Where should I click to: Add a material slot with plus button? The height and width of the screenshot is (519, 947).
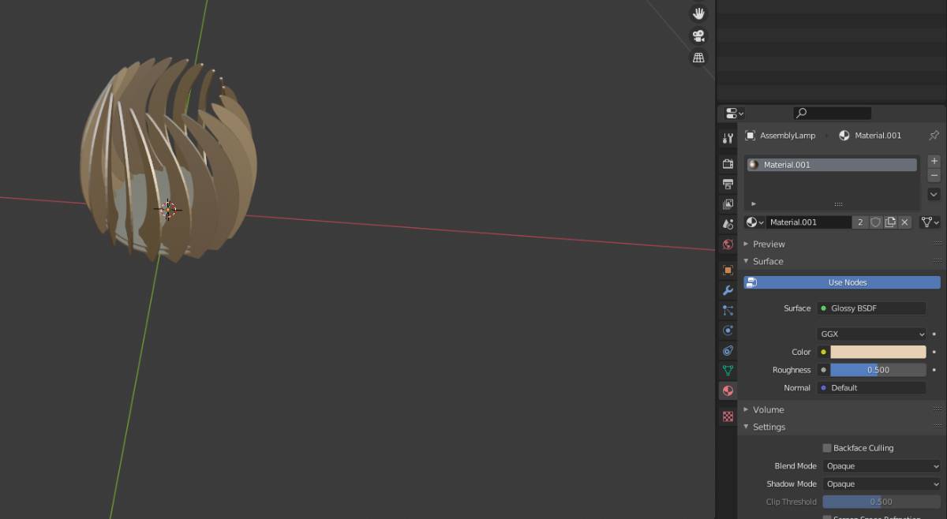(934, 161)
